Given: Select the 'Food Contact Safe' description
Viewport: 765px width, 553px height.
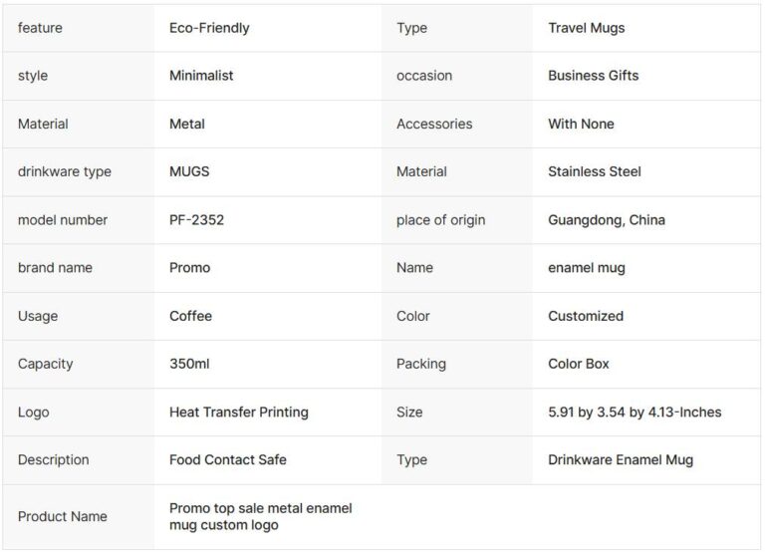Looking at the screenshot, I should tap(228, 459).
